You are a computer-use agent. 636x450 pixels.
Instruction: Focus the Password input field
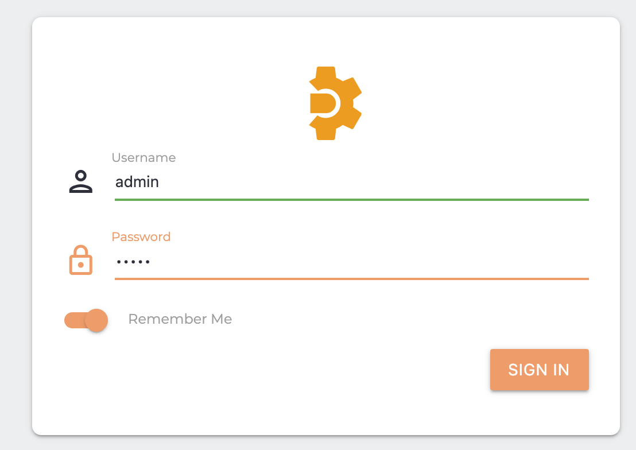351,262
